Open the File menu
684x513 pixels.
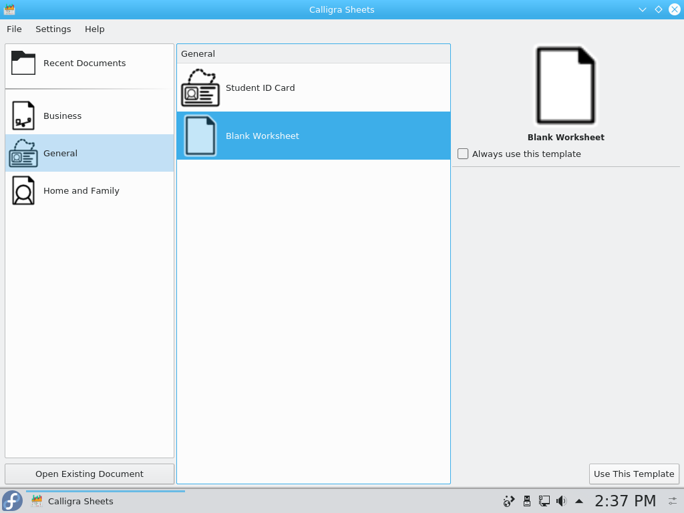[14, 29]
